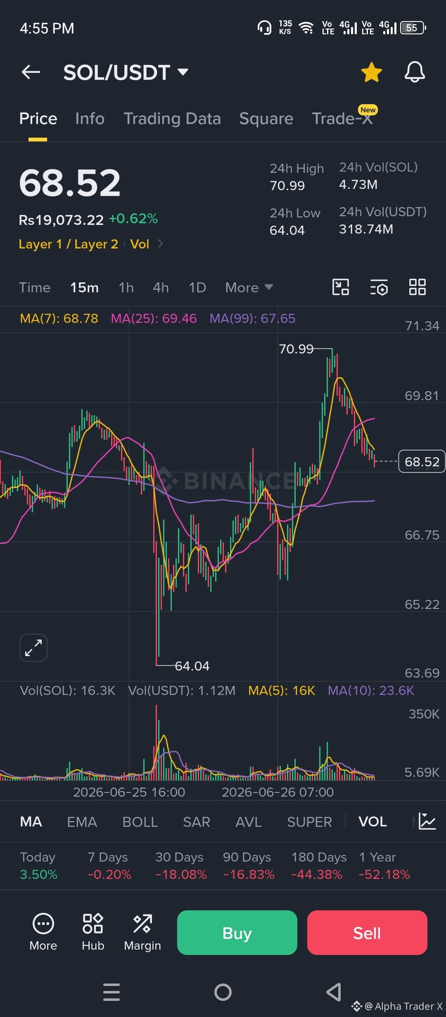Viewport: 446px width, 1017px height.
Task: Open the SOL/USDT pair selector dropdown
Action: [x=126, y=72]
